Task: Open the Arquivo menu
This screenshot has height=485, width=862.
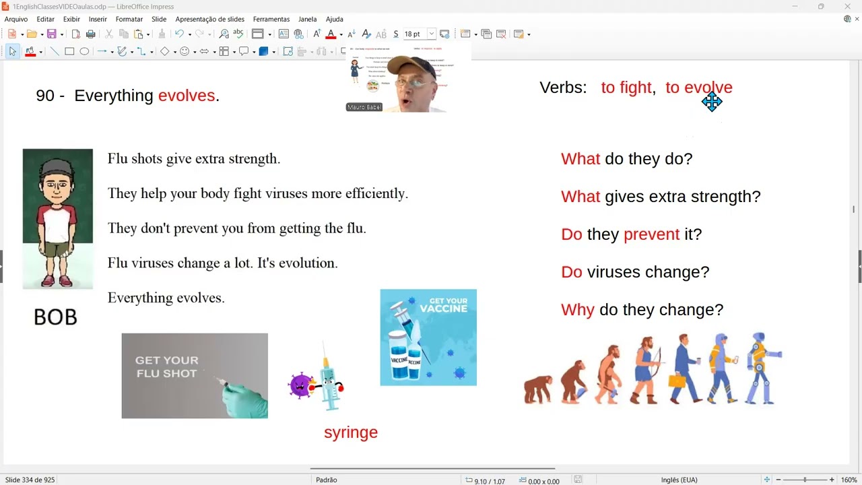Action: click(16, 19)
